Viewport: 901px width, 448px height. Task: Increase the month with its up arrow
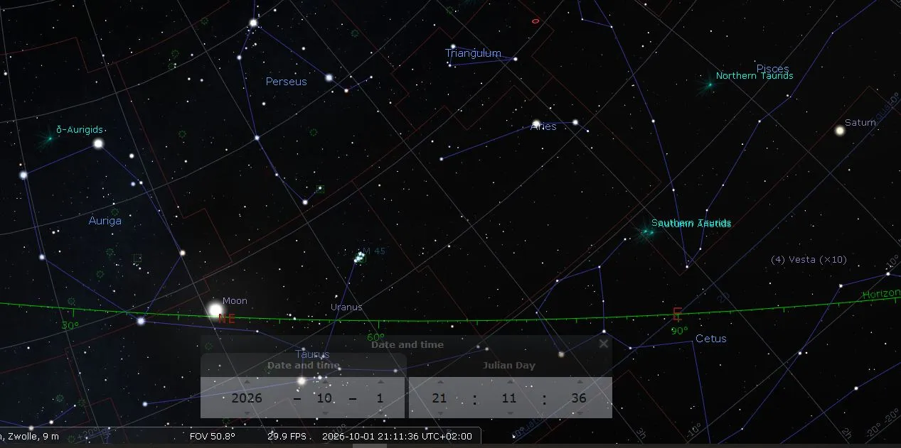click(324, 382)
